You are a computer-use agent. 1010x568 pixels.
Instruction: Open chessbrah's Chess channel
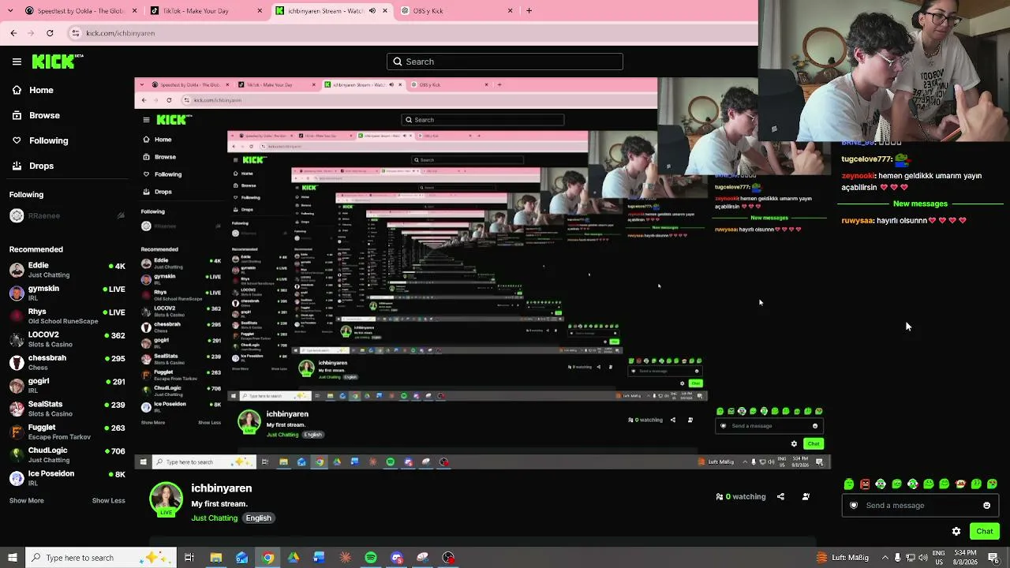(68, 362)
